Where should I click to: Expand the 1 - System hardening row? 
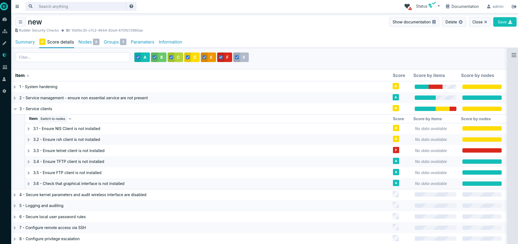point(15,87)
